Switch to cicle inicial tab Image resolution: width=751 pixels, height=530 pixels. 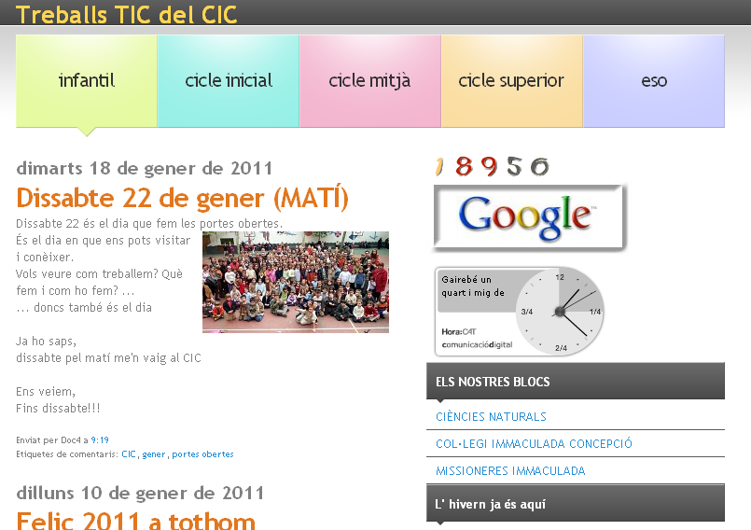229,81
